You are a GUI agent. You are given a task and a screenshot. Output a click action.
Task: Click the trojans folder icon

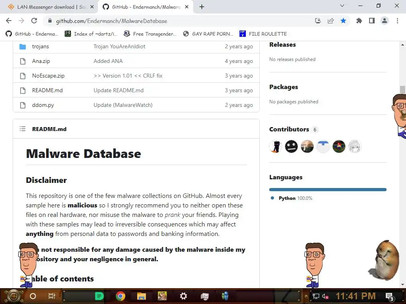coord(23,47)
